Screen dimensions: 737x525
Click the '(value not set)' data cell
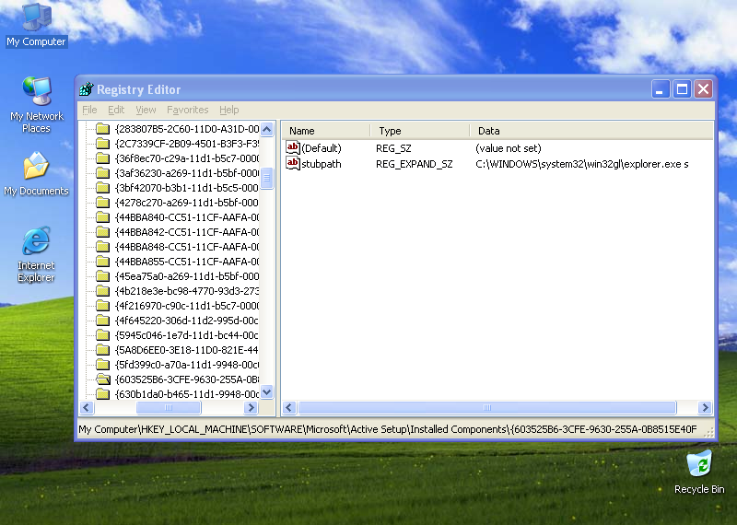(509, 148)
